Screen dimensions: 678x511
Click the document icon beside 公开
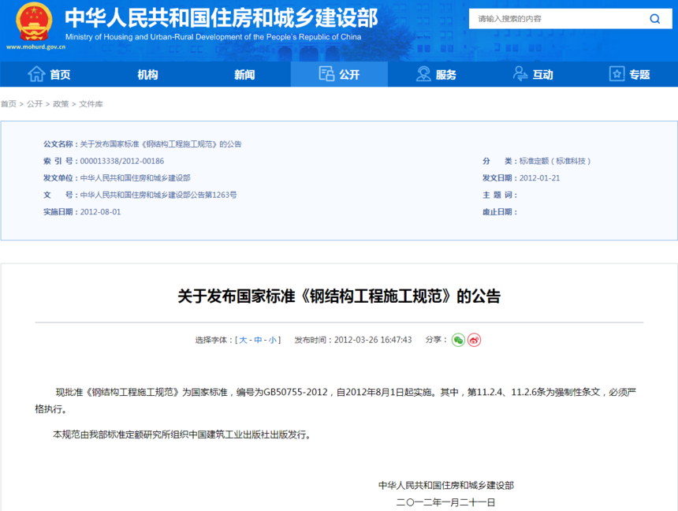pos(326,74)
